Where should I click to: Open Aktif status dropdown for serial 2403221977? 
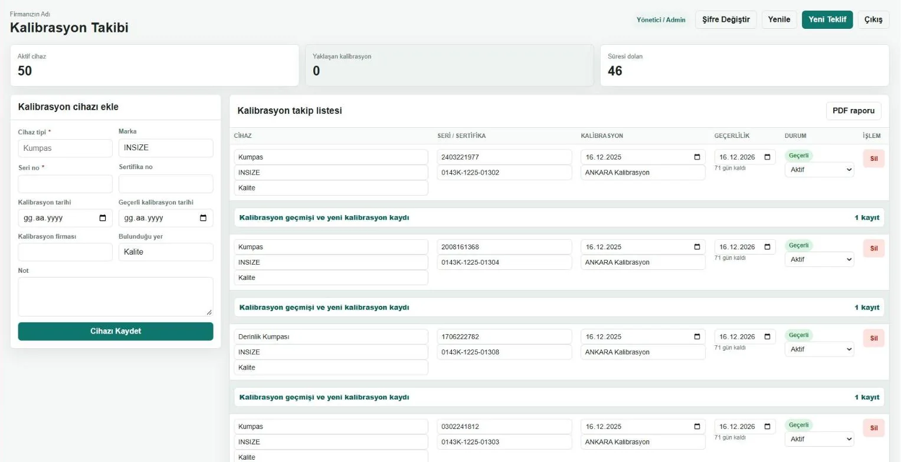coord(819,170)
